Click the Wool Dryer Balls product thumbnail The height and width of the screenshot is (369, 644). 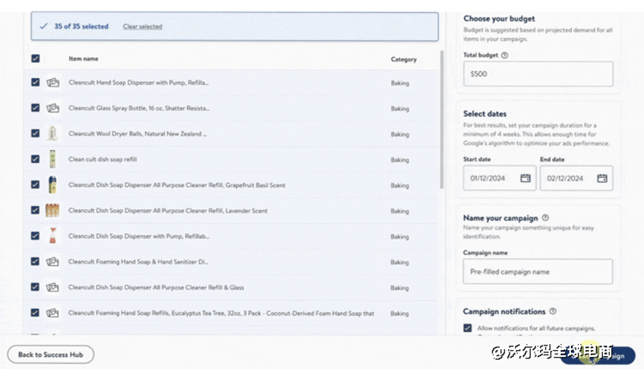pyautogui.click(x=52, y=134)
